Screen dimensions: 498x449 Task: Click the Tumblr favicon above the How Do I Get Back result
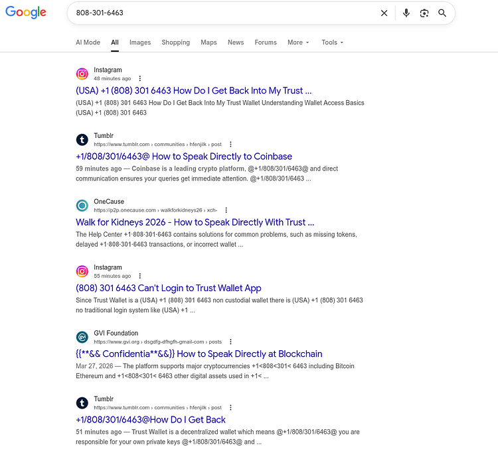(x=82, y=403)
